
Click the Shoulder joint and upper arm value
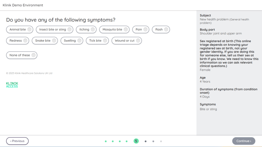click(221, 33)
